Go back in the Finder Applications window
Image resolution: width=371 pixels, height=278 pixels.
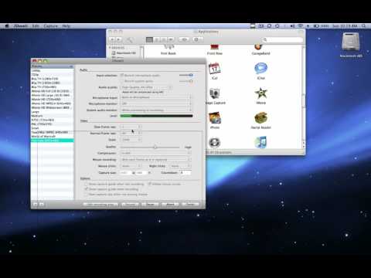tap(113, 39)
